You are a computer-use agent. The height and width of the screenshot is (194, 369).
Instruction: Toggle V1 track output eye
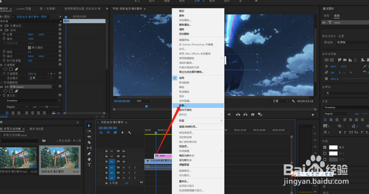(x=124, y=162)
